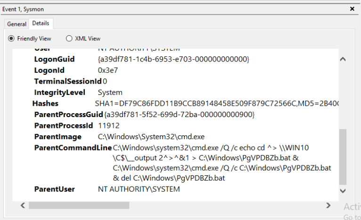This screenshot has height=220, width=361.
Task: Choose the Friendly View radio option
Action: pos(12,39)
